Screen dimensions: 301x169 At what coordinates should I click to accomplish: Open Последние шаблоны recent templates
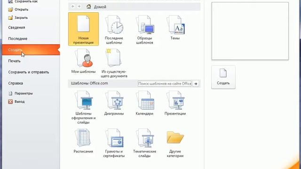(114, 29)
